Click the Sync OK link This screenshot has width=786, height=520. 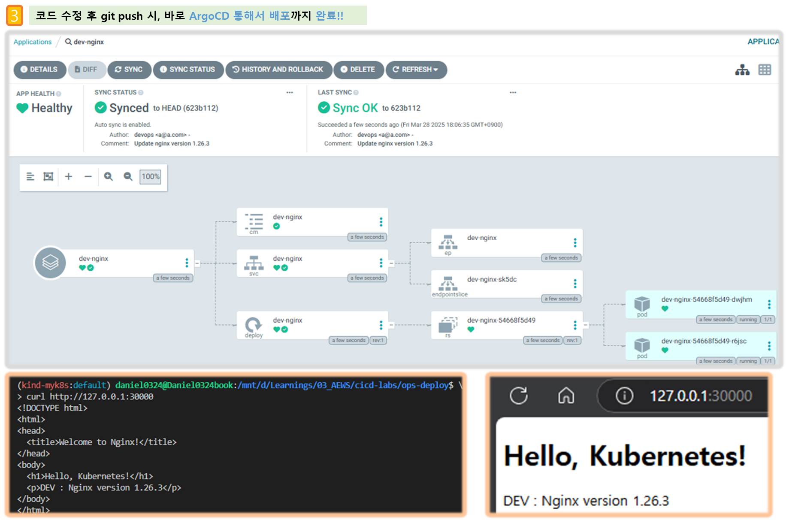[x=355, y=108]
